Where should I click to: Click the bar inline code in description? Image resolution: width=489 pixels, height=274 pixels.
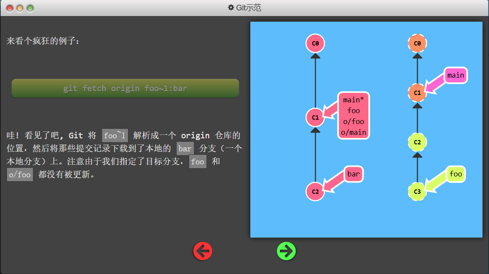pyautogui.click(x=185, y=149)
